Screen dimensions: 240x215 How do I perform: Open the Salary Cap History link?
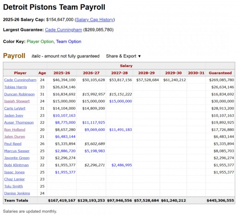click(94, 20)
